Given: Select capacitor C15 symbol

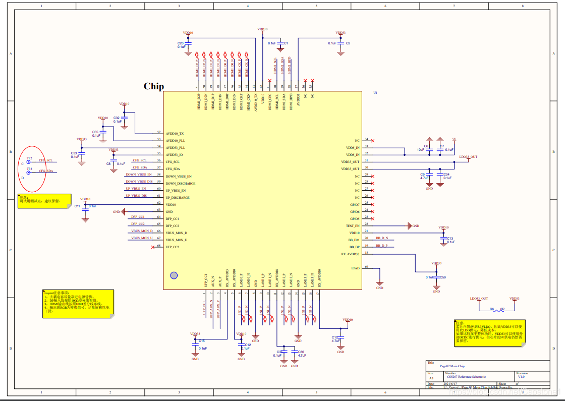Looking at the screenshot, I should click(195, 345).
